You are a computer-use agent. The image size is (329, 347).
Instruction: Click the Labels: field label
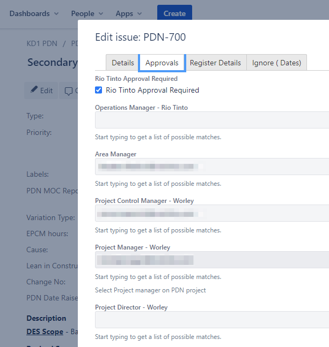click(38, 174)
